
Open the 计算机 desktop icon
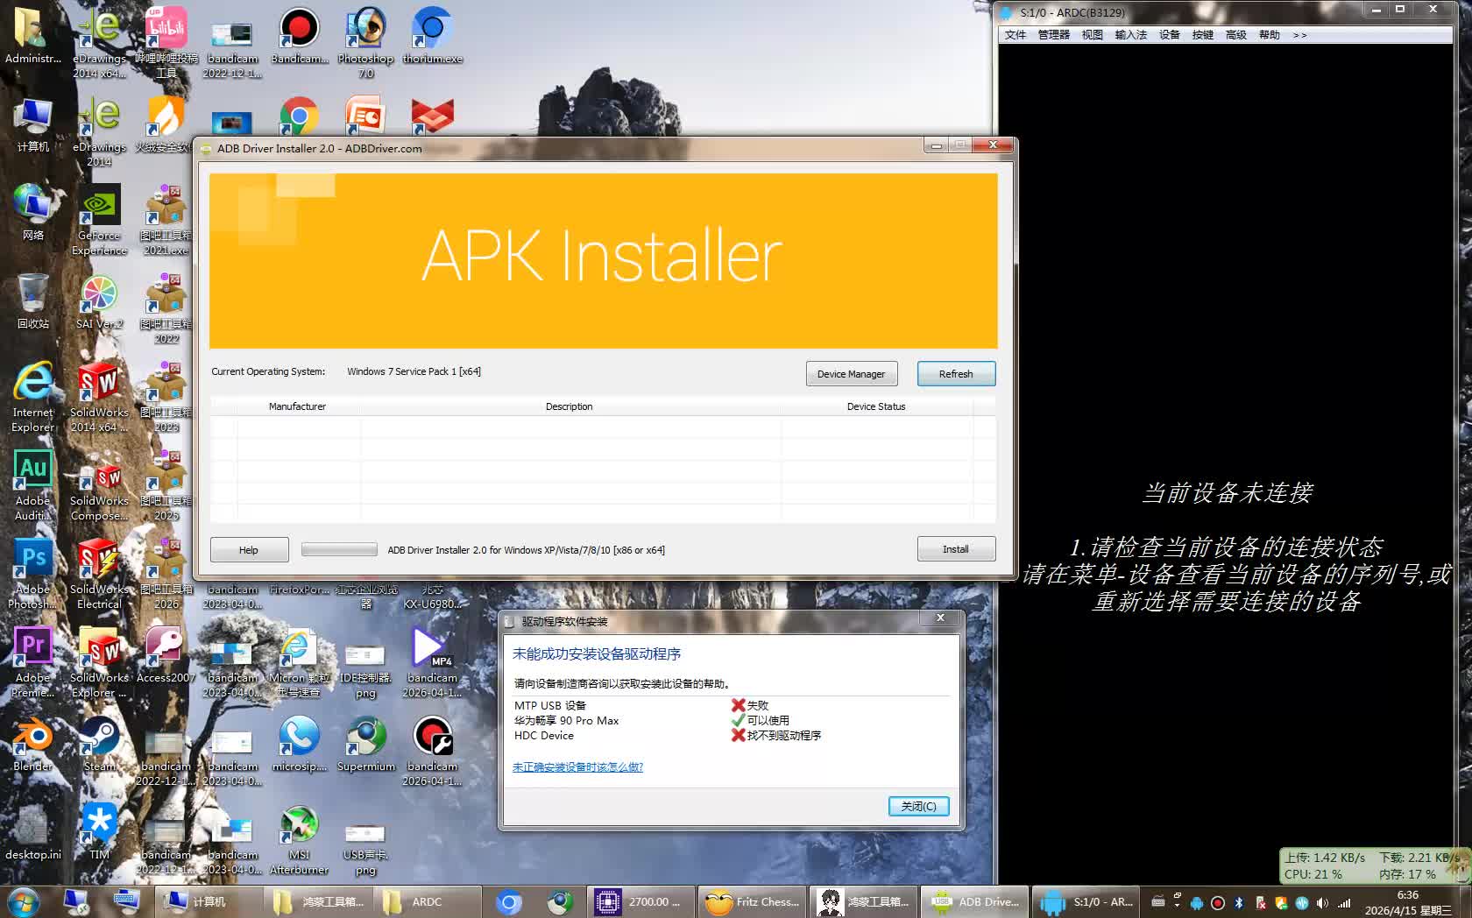click(32, 125)
